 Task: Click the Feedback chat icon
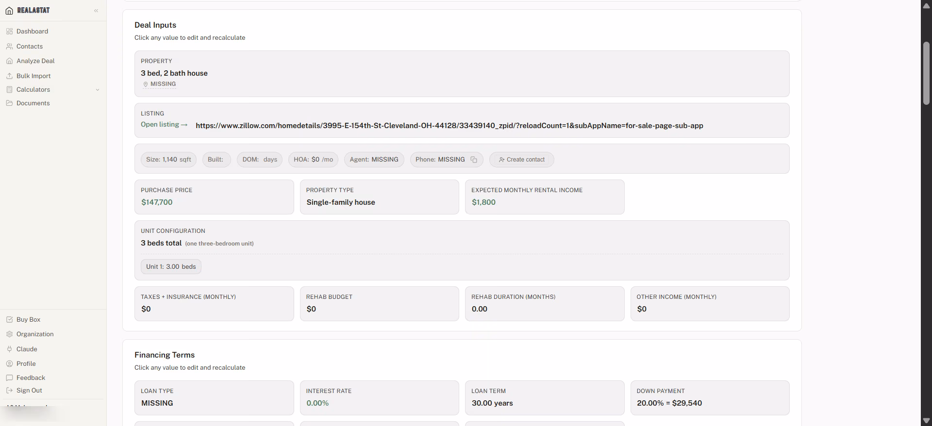[9, 377]
